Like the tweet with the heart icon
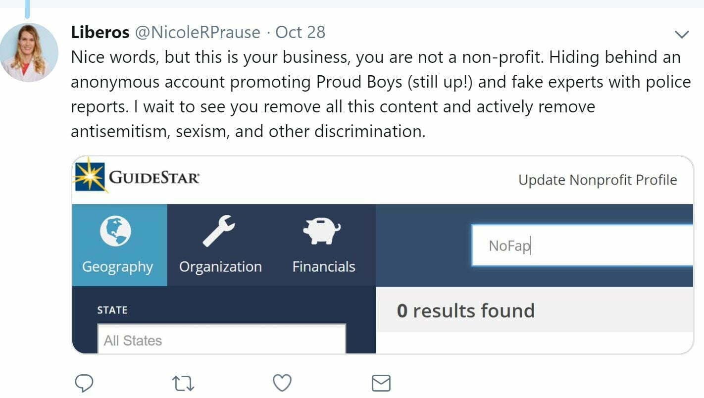704x398 pixels. (282, 383)
